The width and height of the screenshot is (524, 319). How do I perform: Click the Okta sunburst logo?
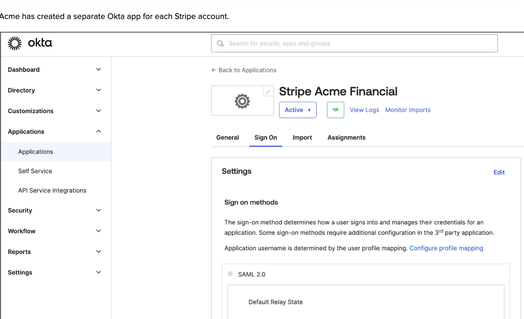[14, 43]
